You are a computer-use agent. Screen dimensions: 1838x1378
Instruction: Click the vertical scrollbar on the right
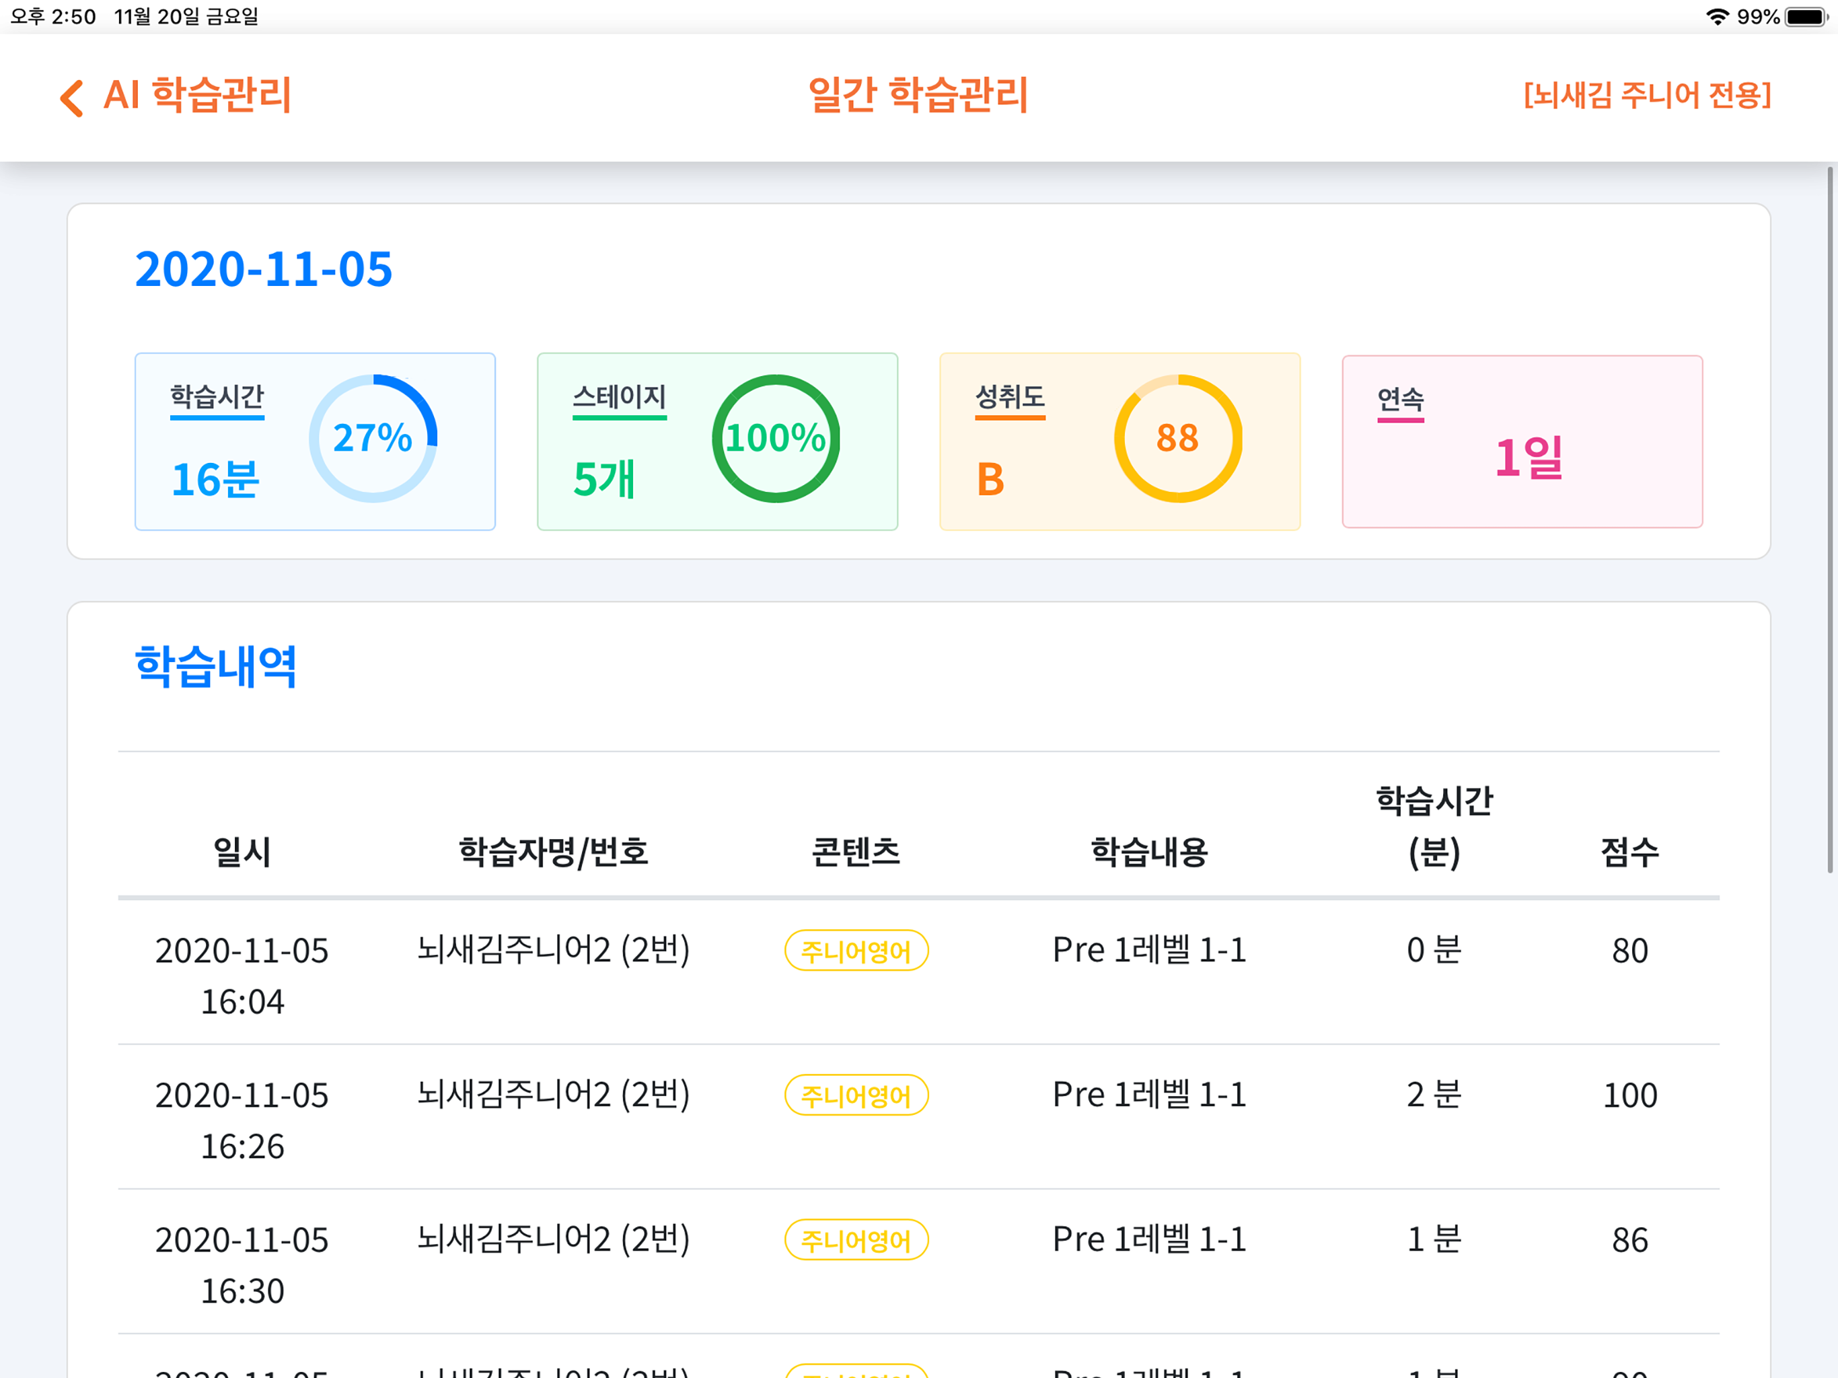tap(1830, 519)
